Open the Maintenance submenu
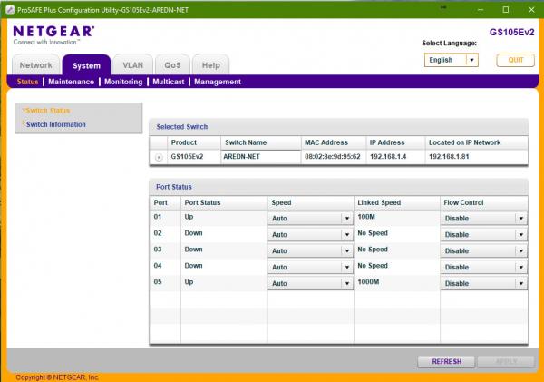The height and width of the screenshot is (382, 544). tap(71, 82)
